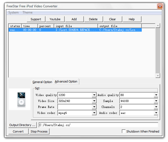The height and width of the screenshot is (142, 168).
Task: Open the System menu
Action: pyautogui.click(x=14, y=12)
